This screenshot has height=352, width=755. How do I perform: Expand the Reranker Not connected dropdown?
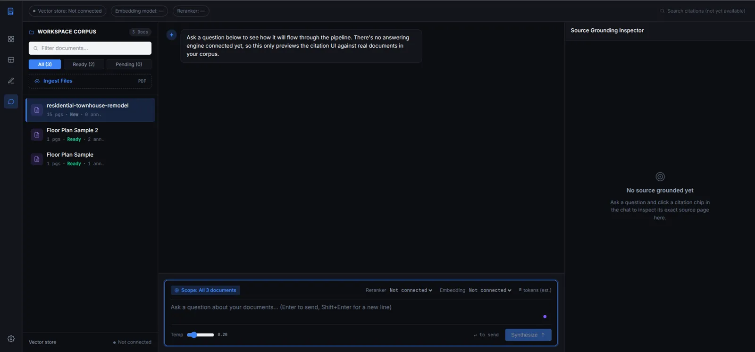411,290
